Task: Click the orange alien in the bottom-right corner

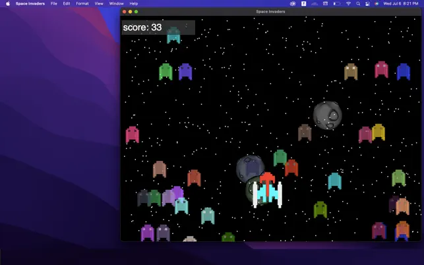Action: tap(402, 229)
